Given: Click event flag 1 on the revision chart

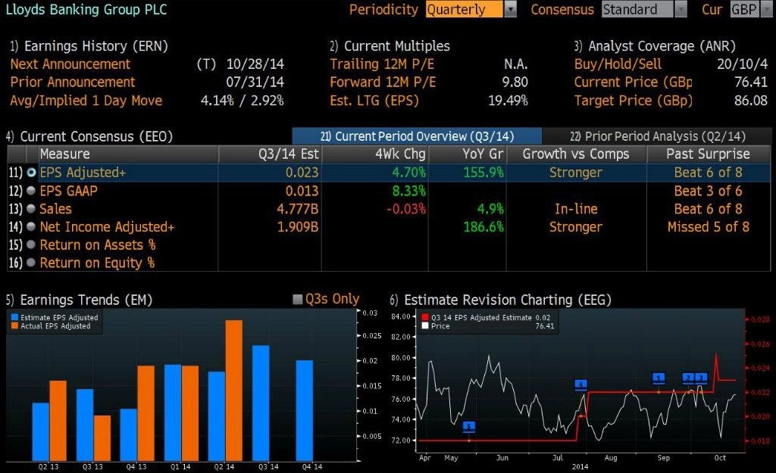Looking at the screenshot, I should 659,378.
